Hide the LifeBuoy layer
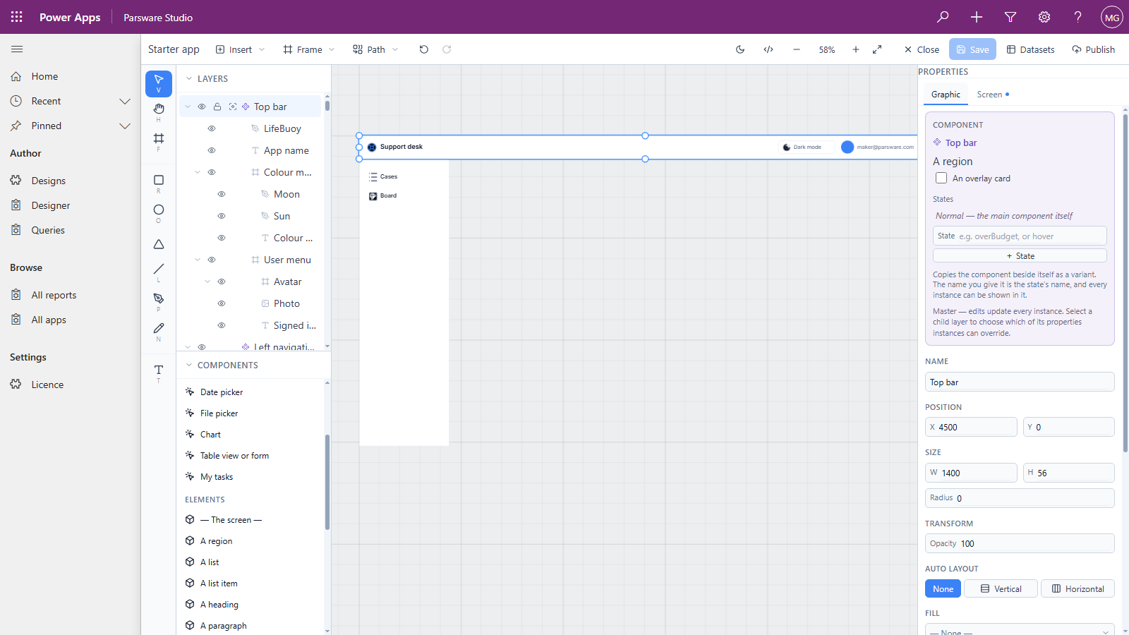 coord(212,128)
